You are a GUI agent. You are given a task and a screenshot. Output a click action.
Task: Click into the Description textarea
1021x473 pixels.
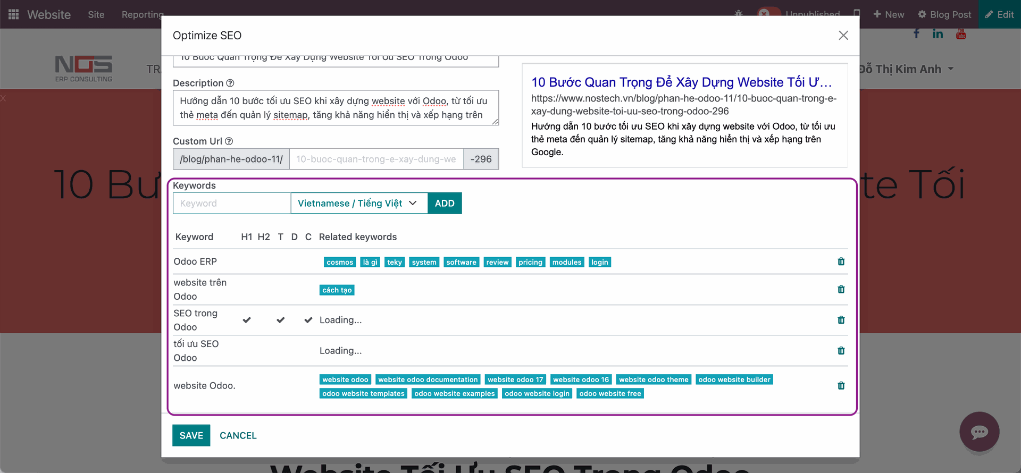[x=336, y=108]
